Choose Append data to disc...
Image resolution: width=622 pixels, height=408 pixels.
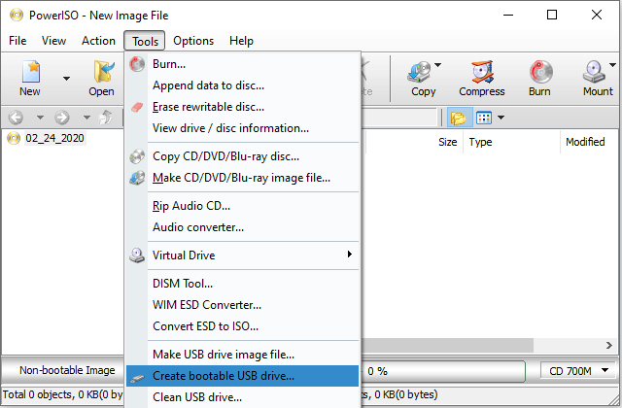point(242,85)
